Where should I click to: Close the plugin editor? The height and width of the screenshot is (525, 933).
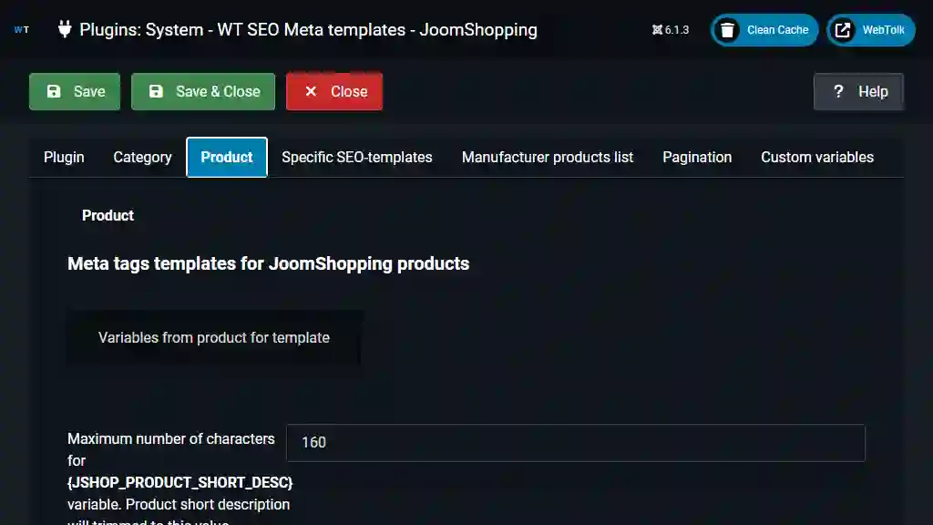tap(334, 92)
